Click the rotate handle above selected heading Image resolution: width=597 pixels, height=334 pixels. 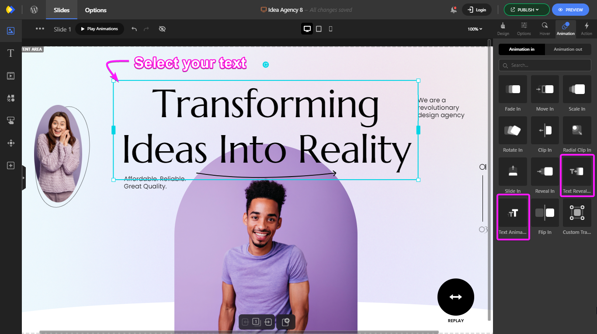[x=265, y=65]
